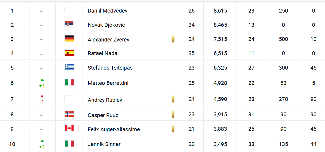
Task: Click the Canadian flag beside Felix Auger-Aliassime
Action: [x=69, y=129]
